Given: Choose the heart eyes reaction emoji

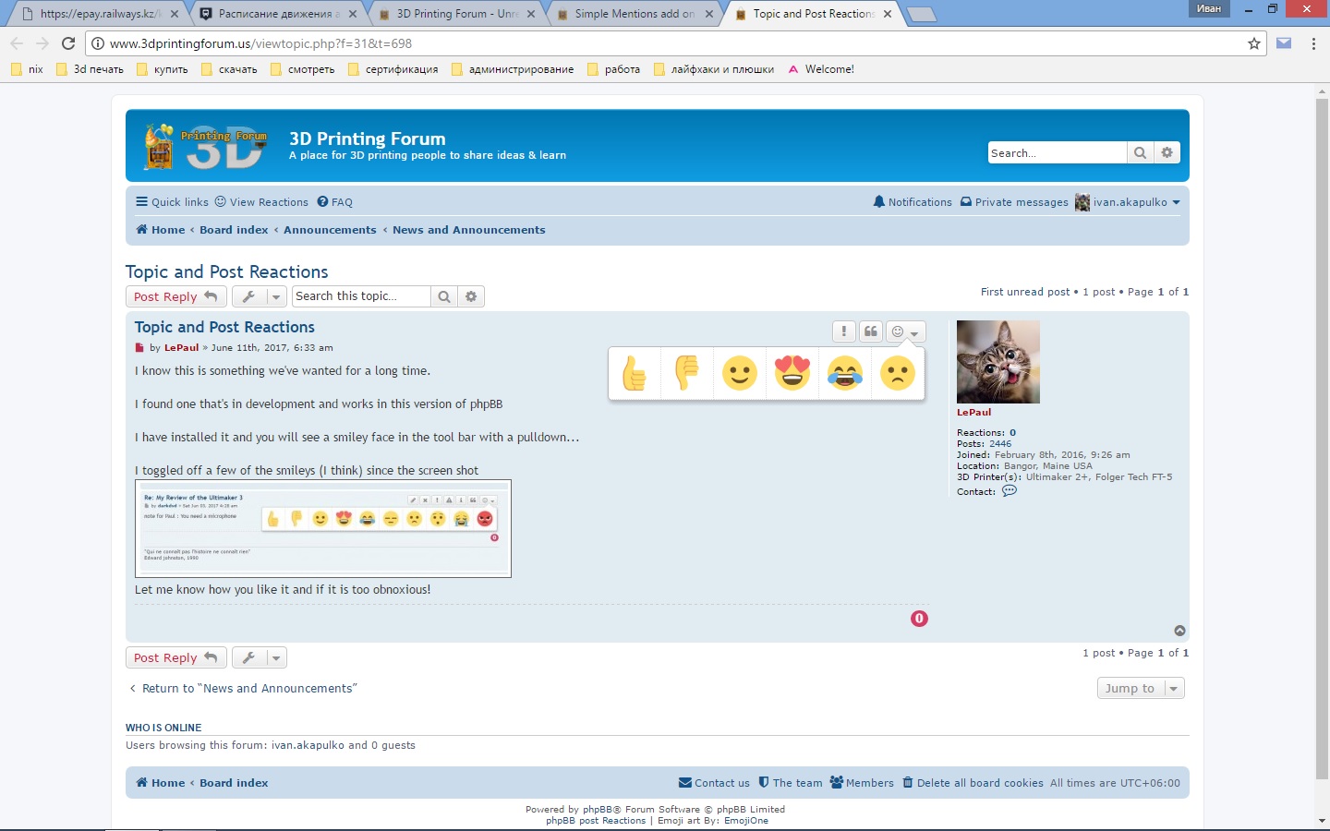Looking at the screenshot, I should click(792, 373).
